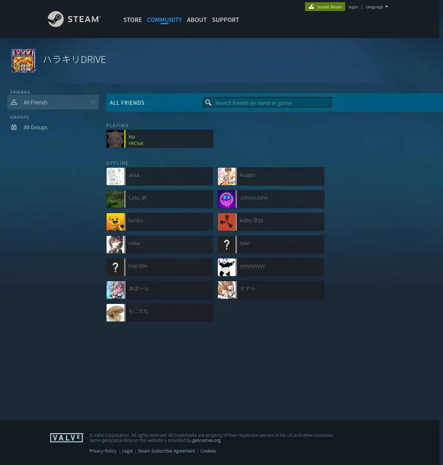The height and width of the screenshot is (465, 443).
Task: Click the All Friends person icon
Action: (14, 102)
